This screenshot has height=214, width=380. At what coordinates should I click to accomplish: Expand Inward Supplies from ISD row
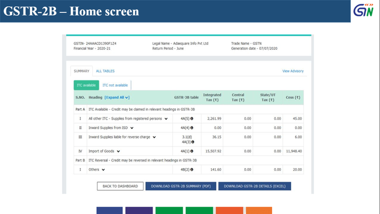pyautogui.click(x=132, y=128)
